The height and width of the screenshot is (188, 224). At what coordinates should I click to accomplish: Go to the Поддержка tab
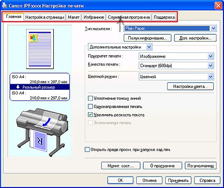[x=164, y=17]
